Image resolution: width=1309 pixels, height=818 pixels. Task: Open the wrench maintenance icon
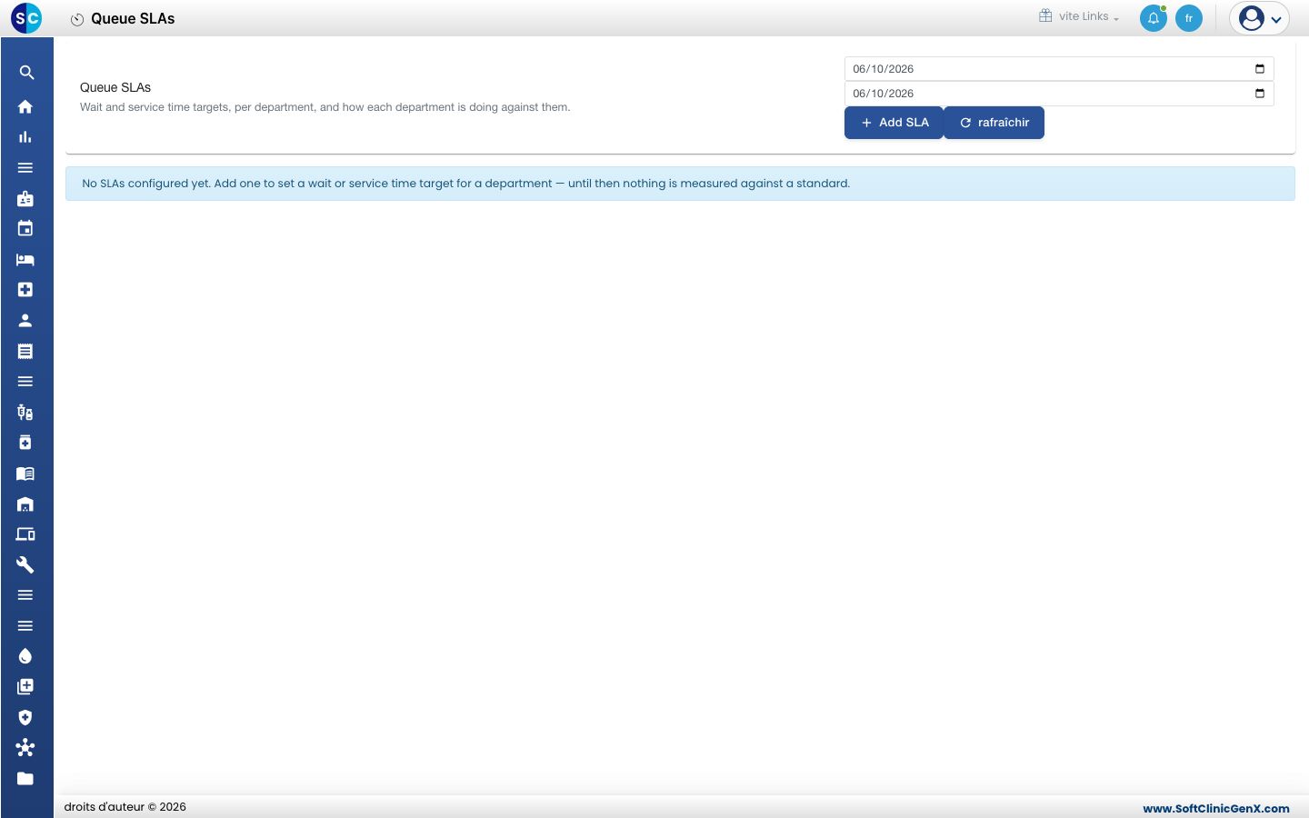coord(25,564)
